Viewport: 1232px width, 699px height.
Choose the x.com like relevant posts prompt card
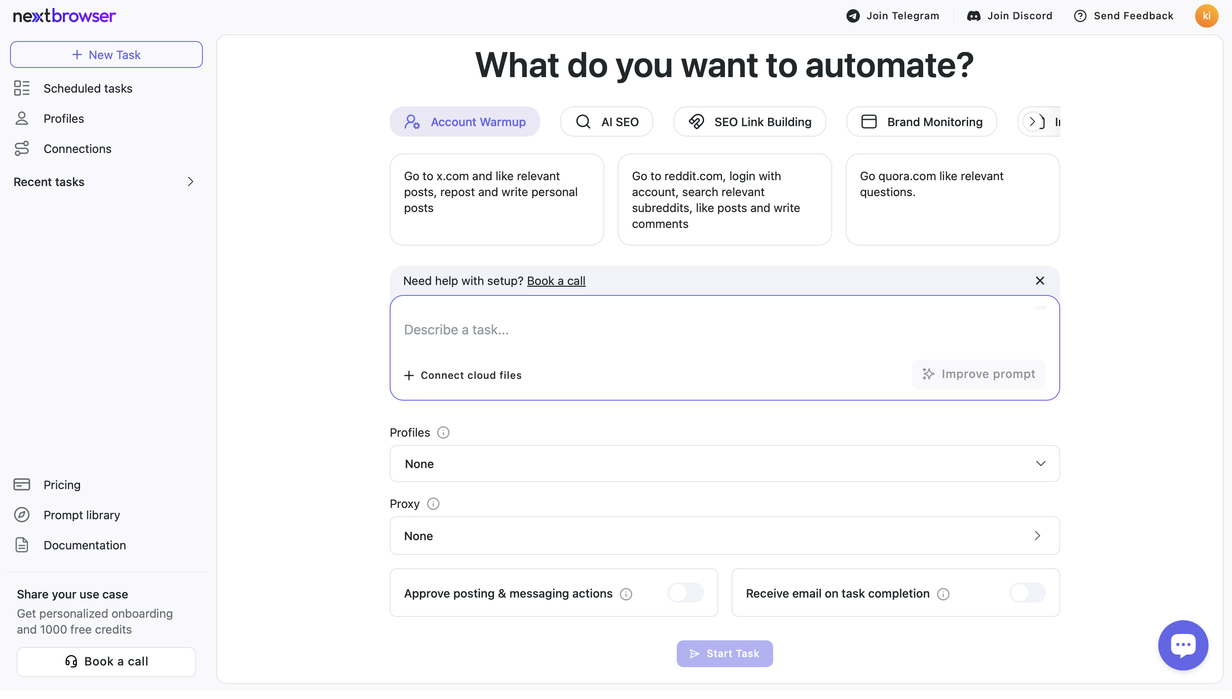point(497,200)
